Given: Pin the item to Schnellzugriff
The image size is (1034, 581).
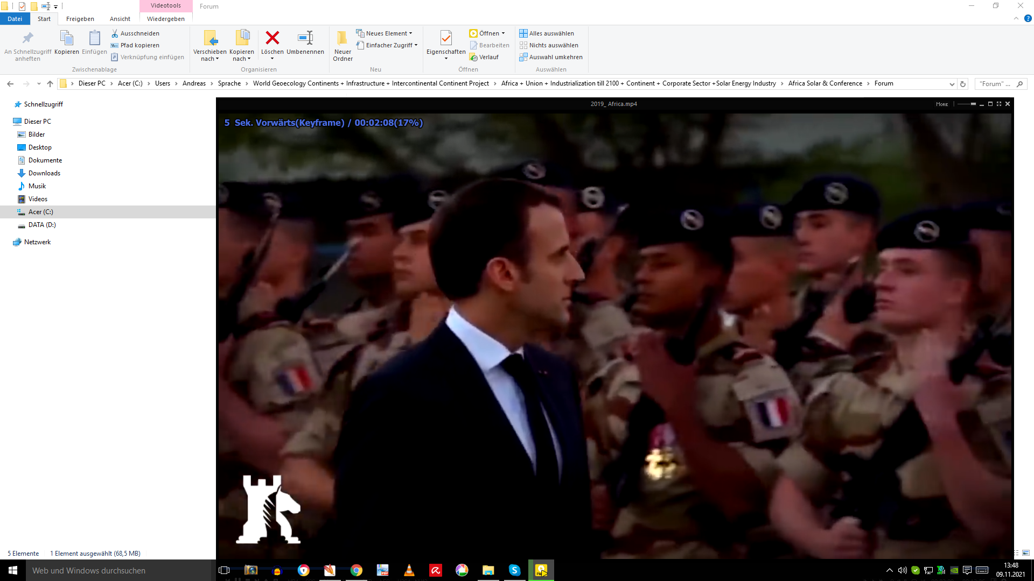Looking at the screenshot, I should point(27,46).
